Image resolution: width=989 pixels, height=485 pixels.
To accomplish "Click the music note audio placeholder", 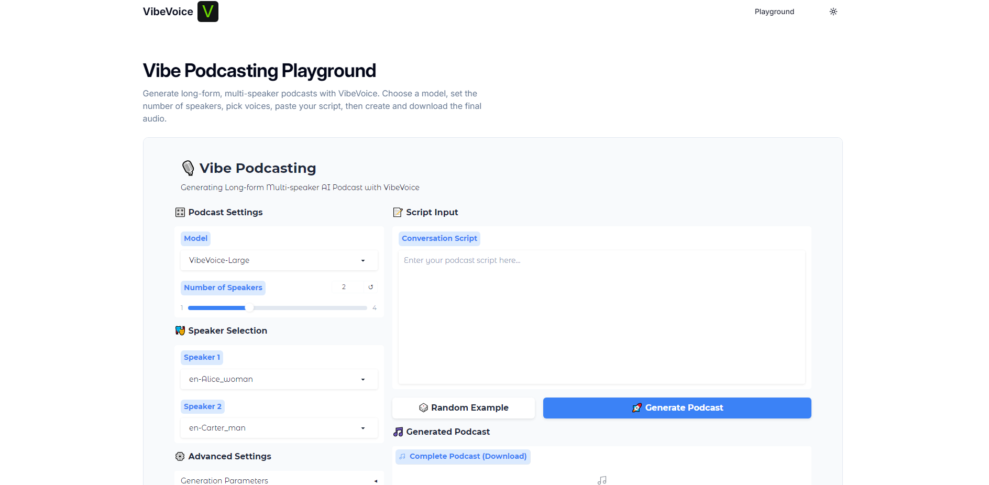I will (x=602, y=480).
